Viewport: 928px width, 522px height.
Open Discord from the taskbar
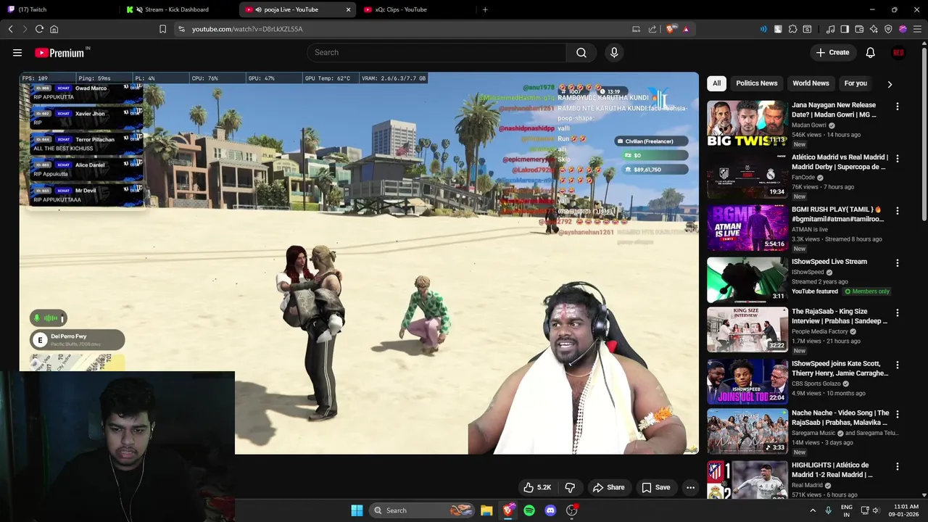pyautogui.click(x=550, y=510)
